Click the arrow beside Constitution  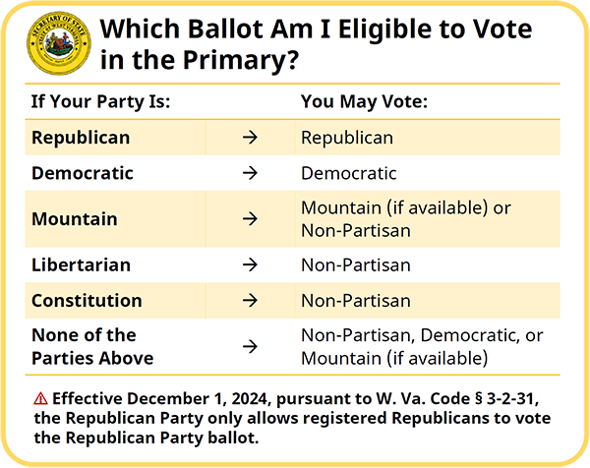pos(250,300)
